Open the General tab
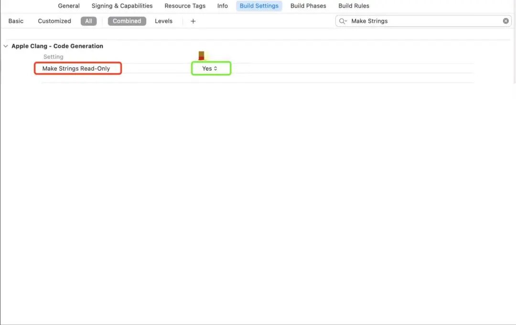 (69, 6)
